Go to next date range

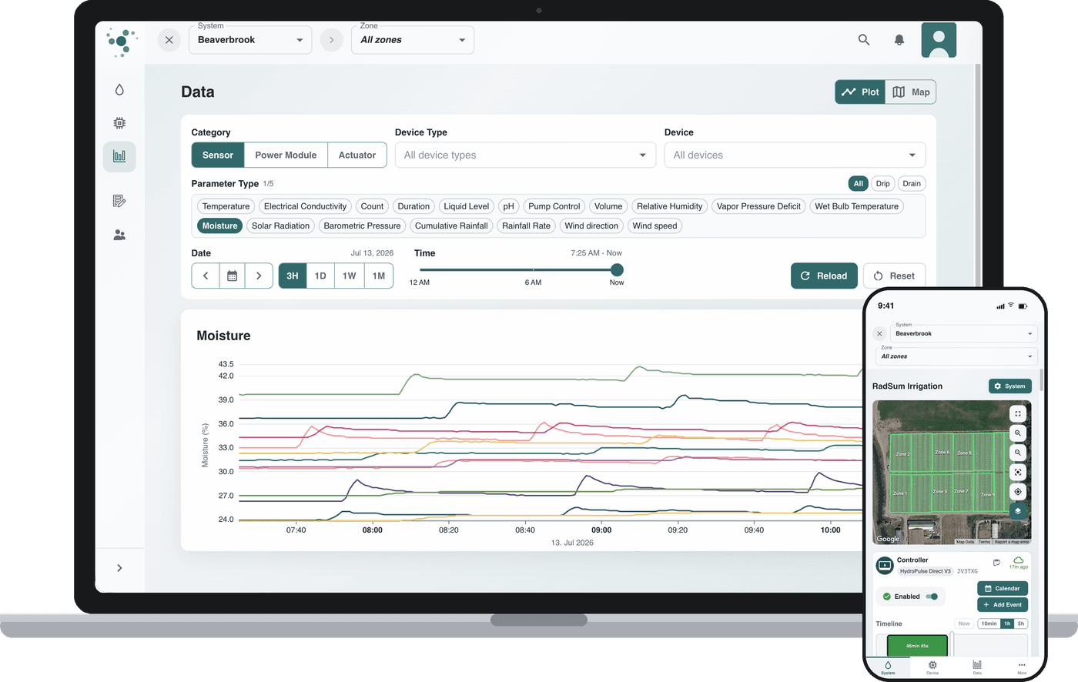[259, 276]
